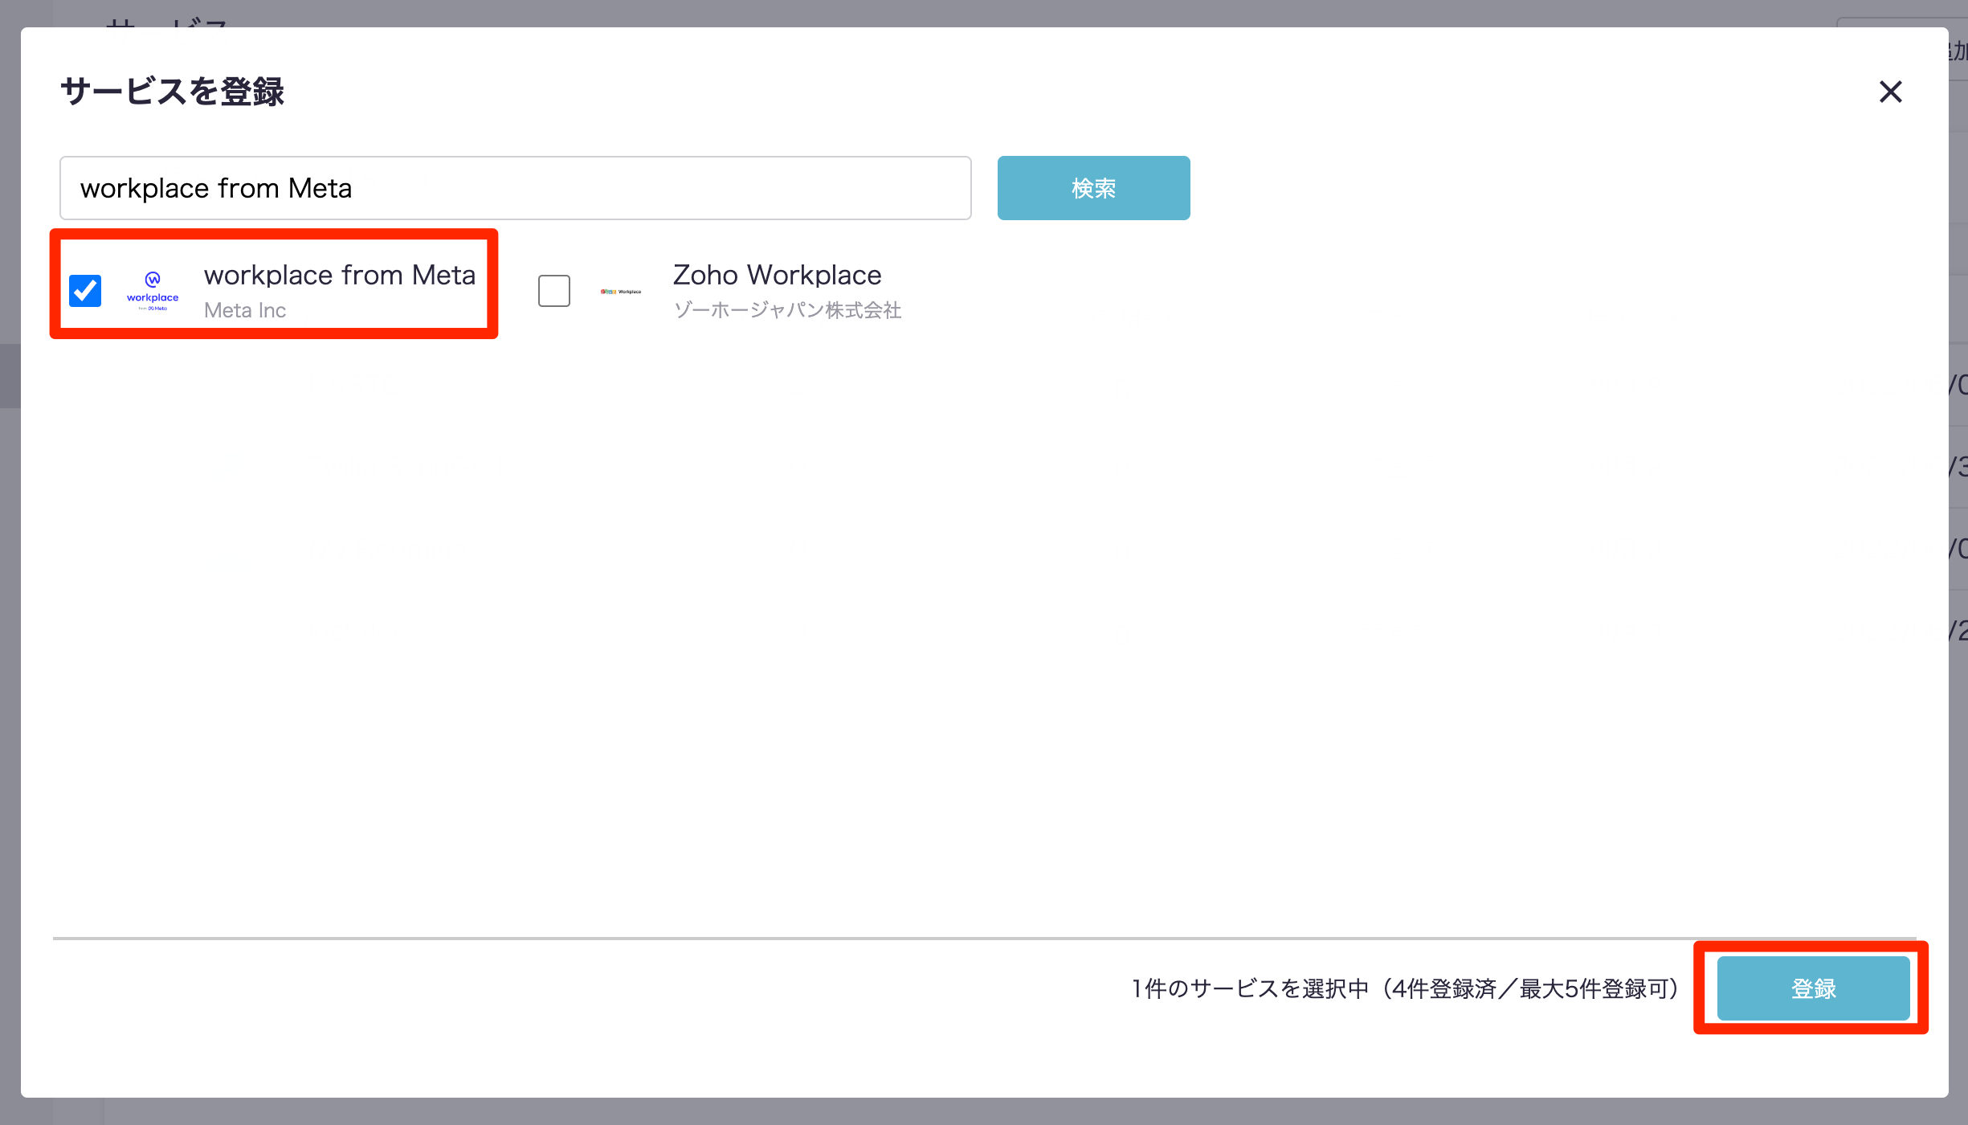Select the Zoho Workplace service name
The image size is (1968, 1125).
777,275
